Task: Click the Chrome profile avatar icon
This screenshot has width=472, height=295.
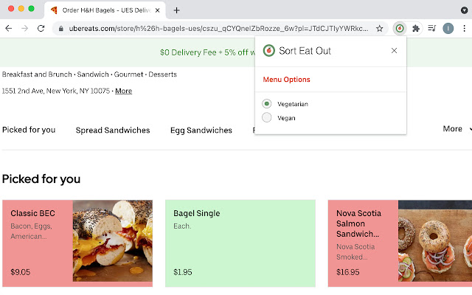Action: point(448,28)
